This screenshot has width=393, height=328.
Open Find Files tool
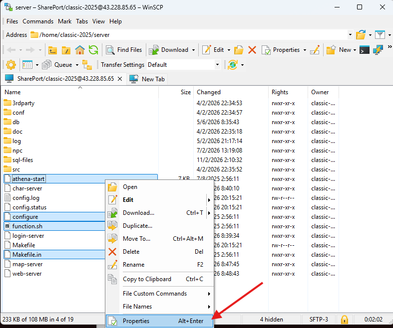(x=124, y=50)
